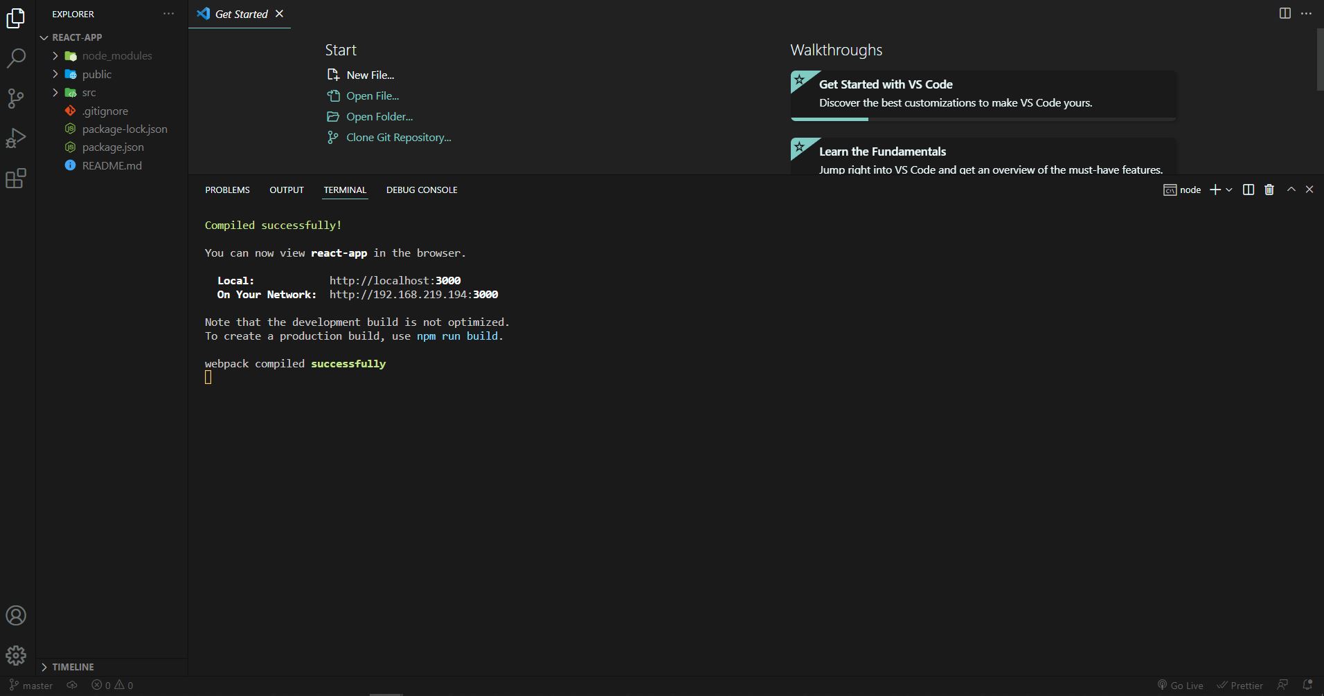Open errors and warnings status indicator
The width and height of the screenshot is (1324, 696).
112,686
